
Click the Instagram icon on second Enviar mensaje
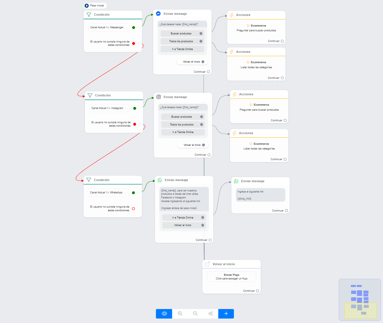(x=159, y=97)
